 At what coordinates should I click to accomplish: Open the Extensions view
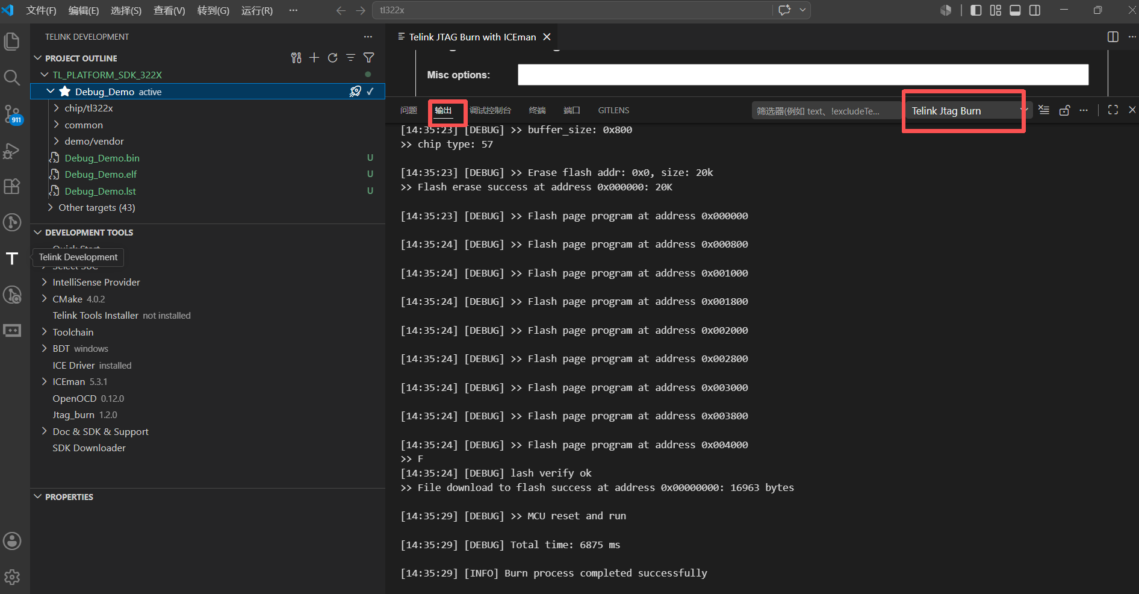(x=12, y=186)
